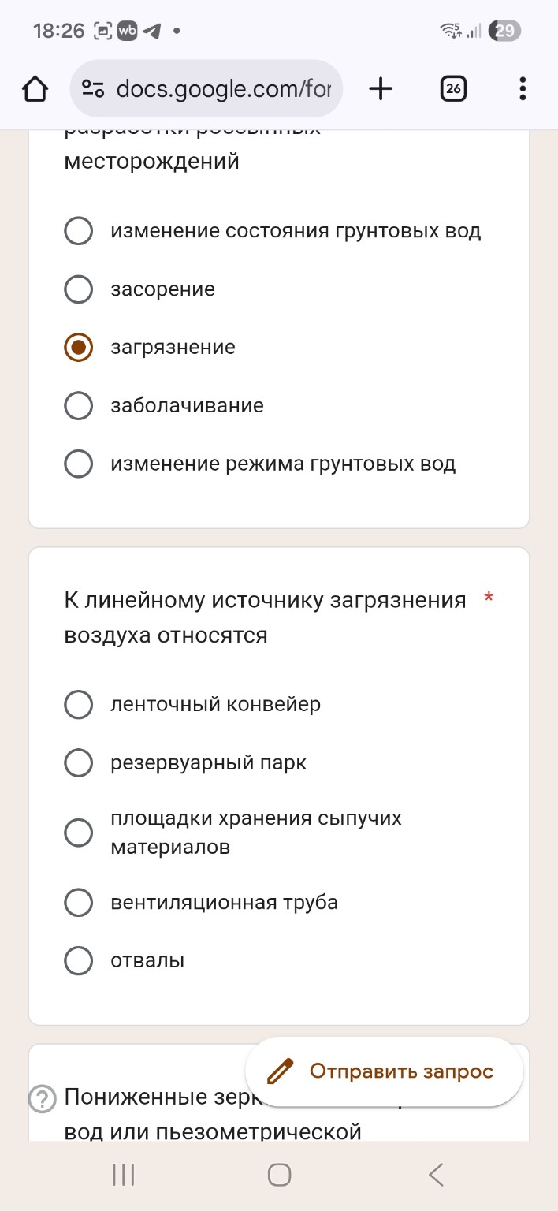
Task: Open the tab switcher showing 26 tabs
Action: pos(450,88)
